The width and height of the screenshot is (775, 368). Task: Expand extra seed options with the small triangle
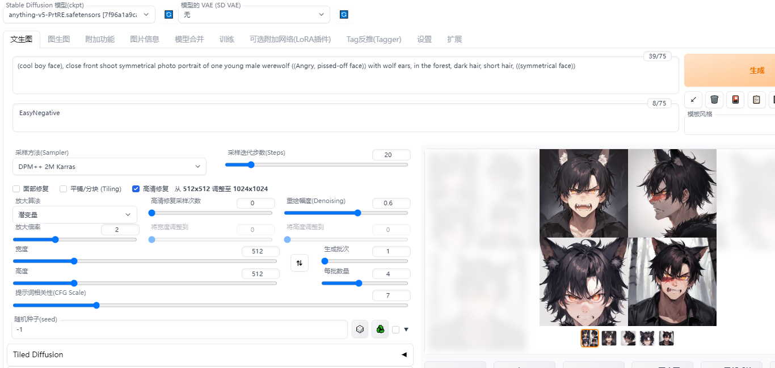406,329
